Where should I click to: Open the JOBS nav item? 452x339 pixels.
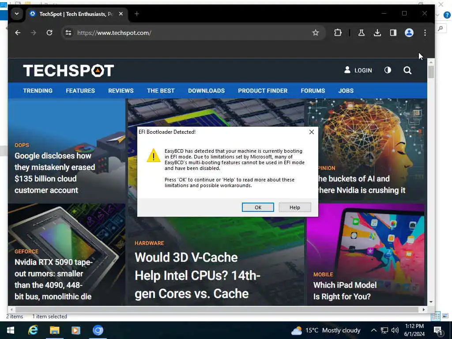click(346, 90)
